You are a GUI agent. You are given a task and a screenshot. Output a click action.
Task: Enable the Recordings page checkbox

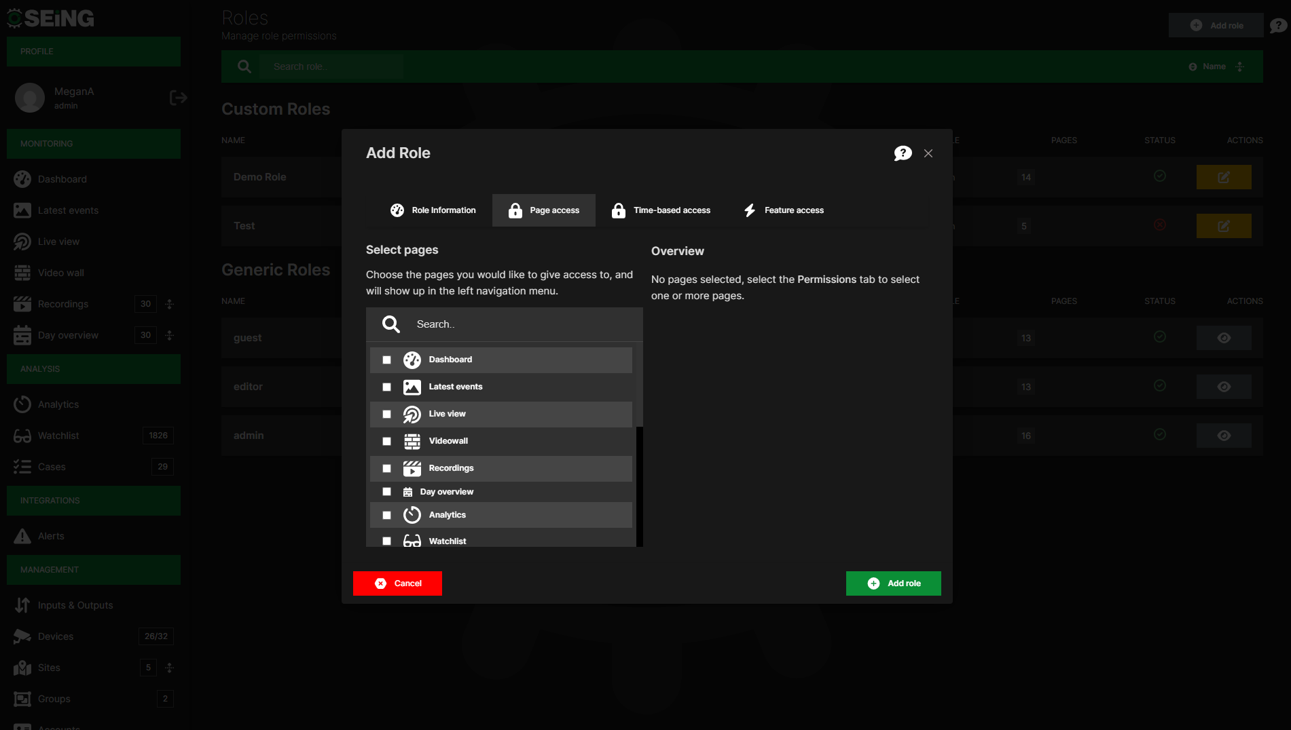(x=387, y=469)
